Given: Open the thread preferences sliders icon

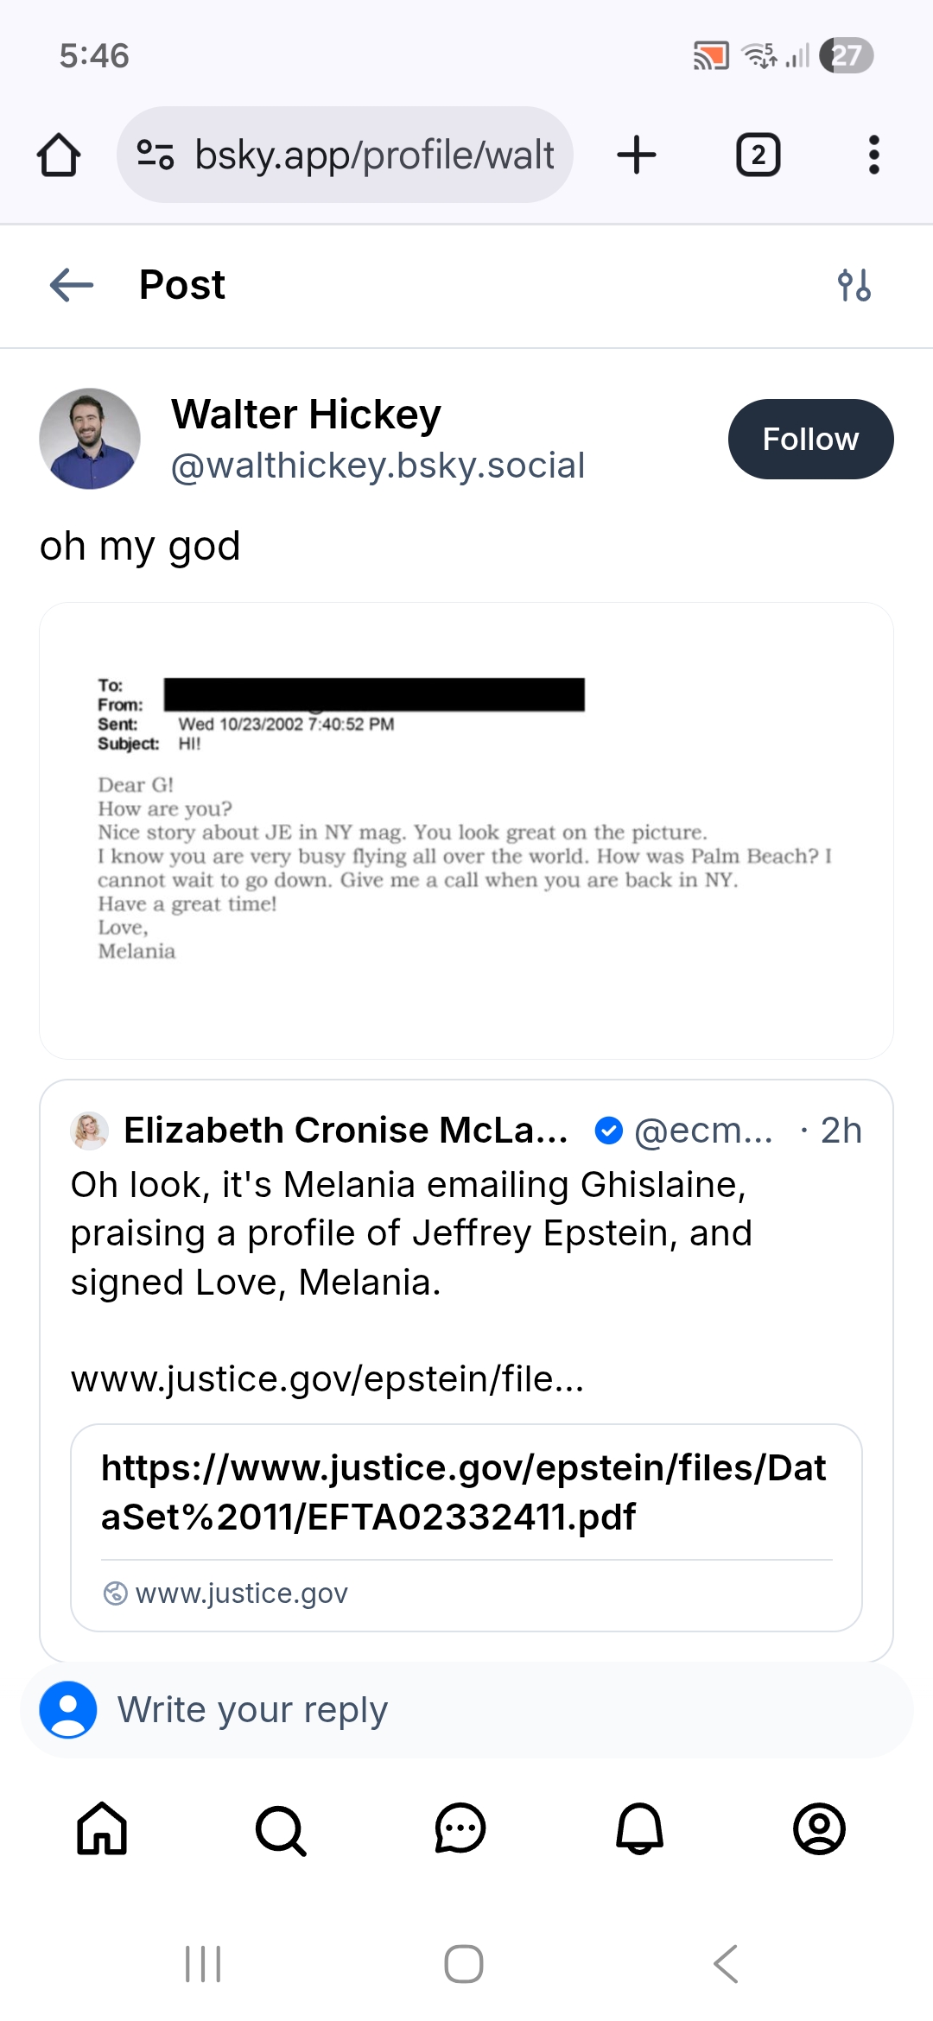Looking at the screenshot, I should coord(854,285).
